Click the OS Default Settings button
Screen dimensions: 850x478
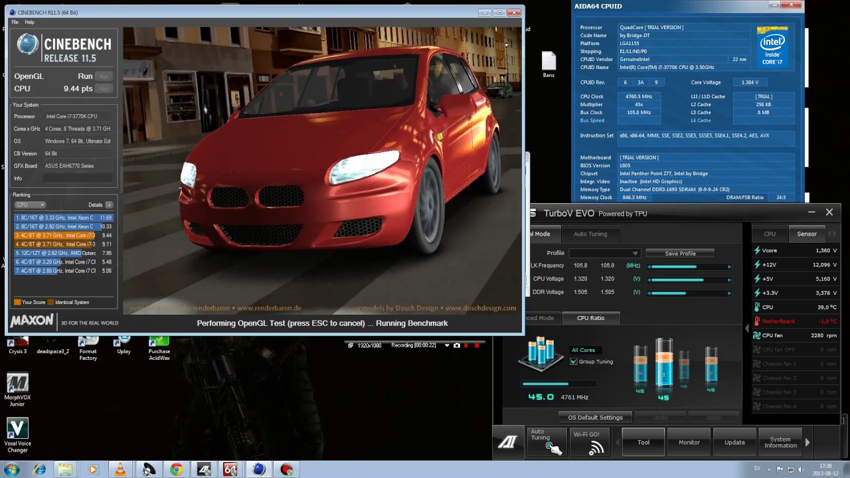pos(595,418)
